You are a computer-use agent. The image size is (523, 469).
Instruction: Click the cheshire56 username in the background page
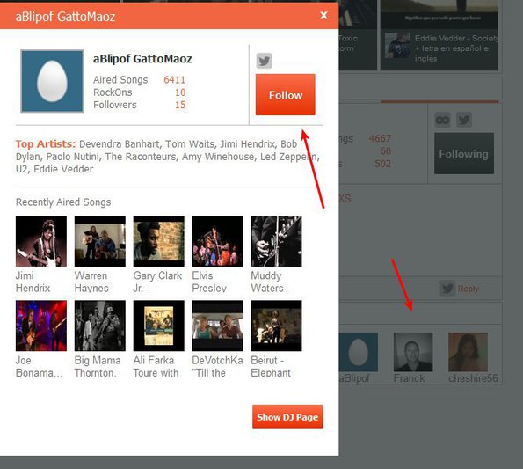pyautogui.click(x=473, y=378)
